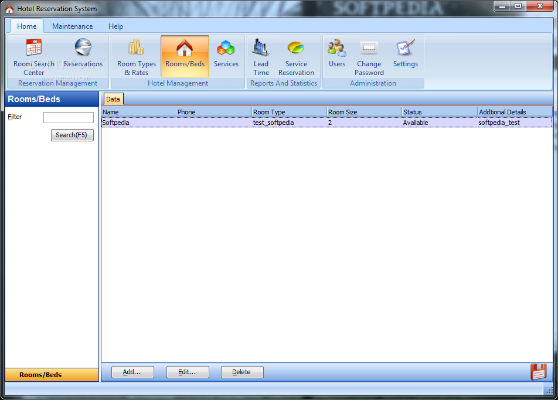Click the Edit... button
This screenshot has height=400, width=558.
188,372
